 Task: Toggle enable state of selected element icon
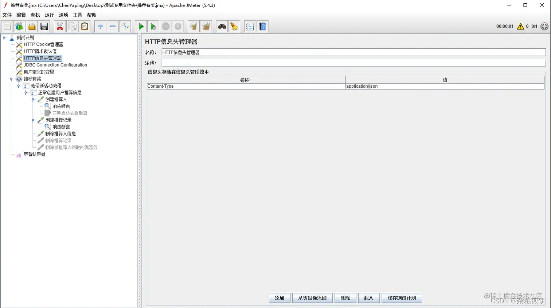[x=125, y=27]
